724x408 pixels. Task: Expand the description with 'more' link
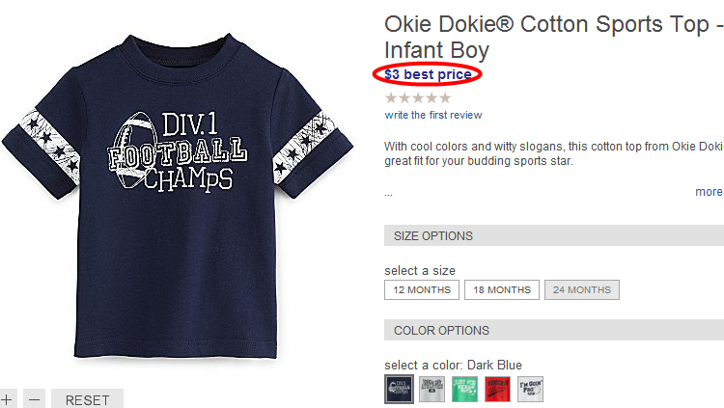tap(709, 192)
